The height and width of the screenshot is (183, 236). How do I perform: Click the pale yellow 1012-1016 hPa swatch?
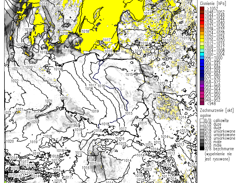click(202, 44)
